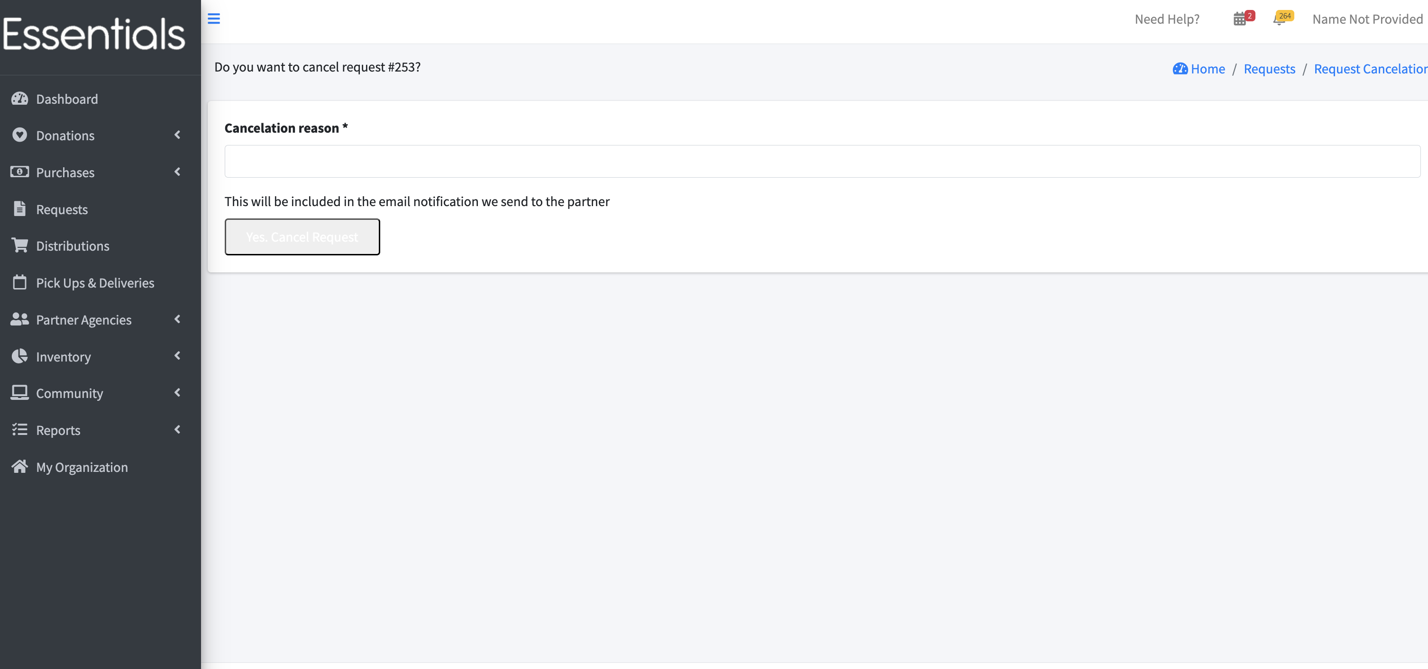Click the Donations heart icon

pos(19,135)
